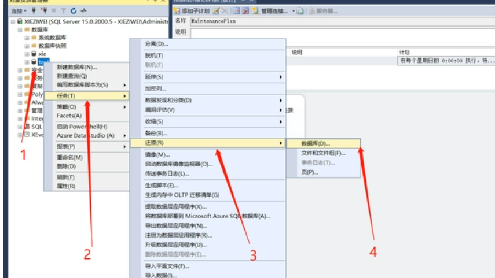
Task: Click the XIEZIWEI server icon in tree
Action: point(20,21)
